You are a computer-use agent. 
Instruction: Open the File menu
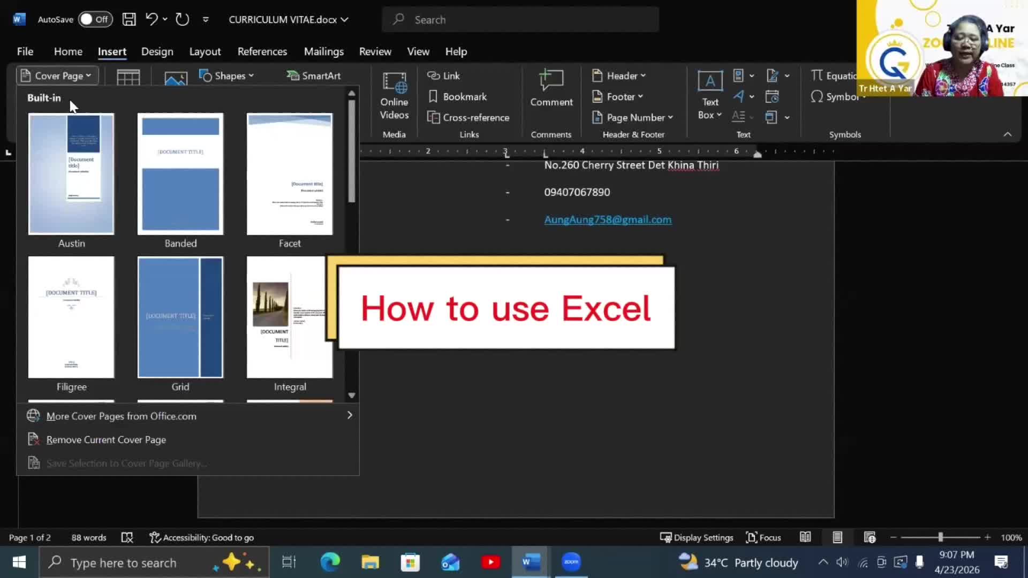tap(25, 51)
